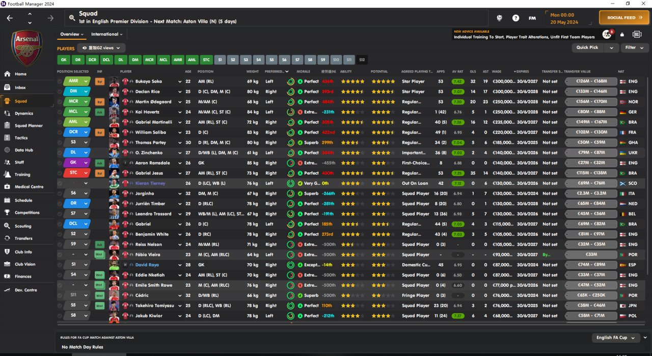Click the BG bracket icon

(637, 34)
